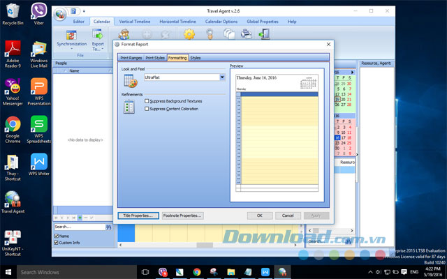The width and height of the screenshot is (447, 279).
Task: Open Google Chrome from the desktop
Action: coord(12,126)
